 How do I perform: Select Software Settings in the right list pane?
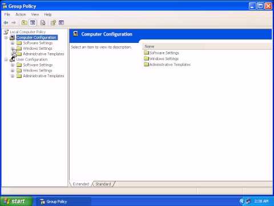coord(162,53)
